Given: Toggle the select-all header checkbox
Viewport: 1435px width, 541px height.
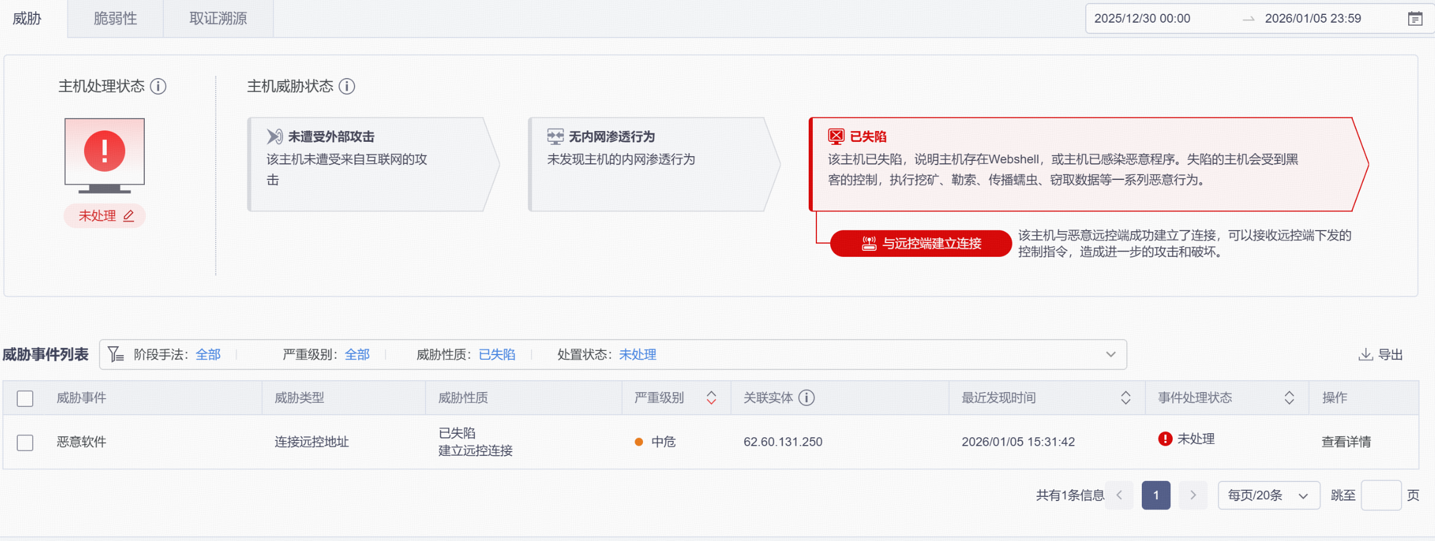Looking at the screenshot, I should (x=25, y=398).
